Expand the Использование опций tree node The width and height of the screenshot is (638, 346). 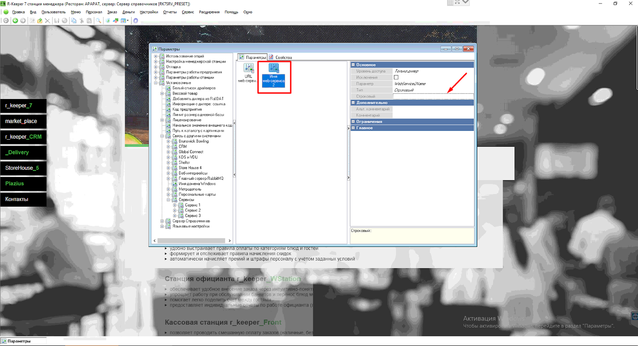pyautogui.click(x=156, y=56)
